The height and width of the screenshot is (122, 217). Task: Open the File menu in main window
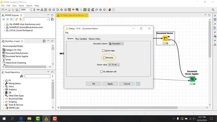(3, 5)
